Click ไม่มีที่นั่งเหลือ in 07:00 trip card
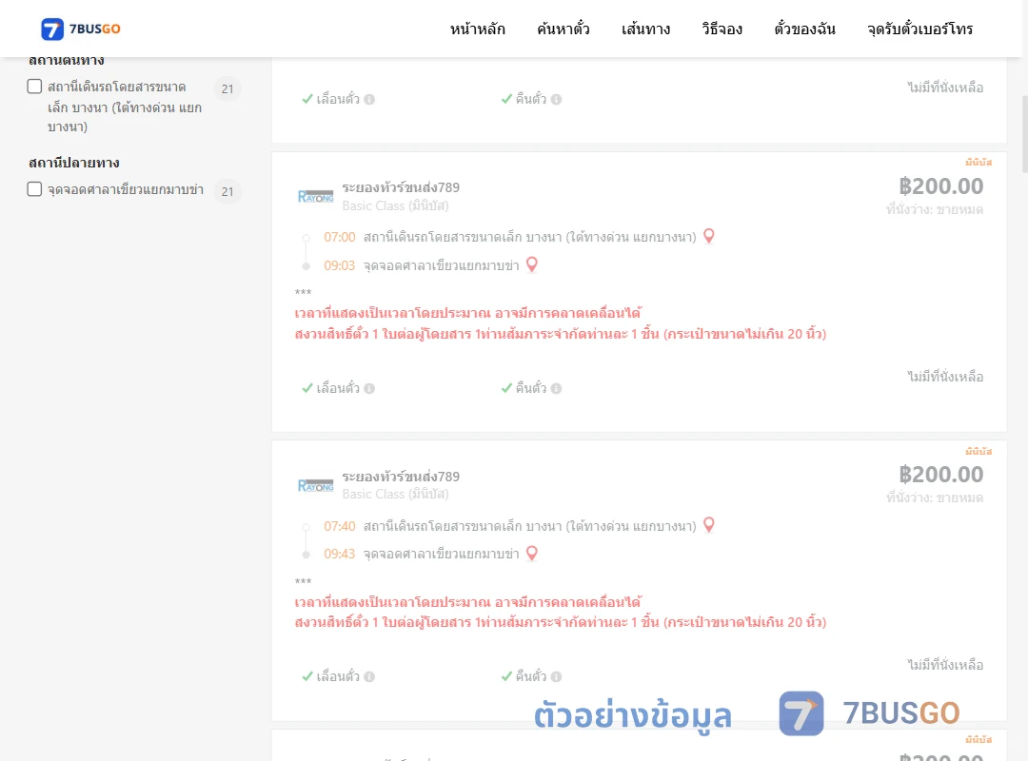 (945, 377)
